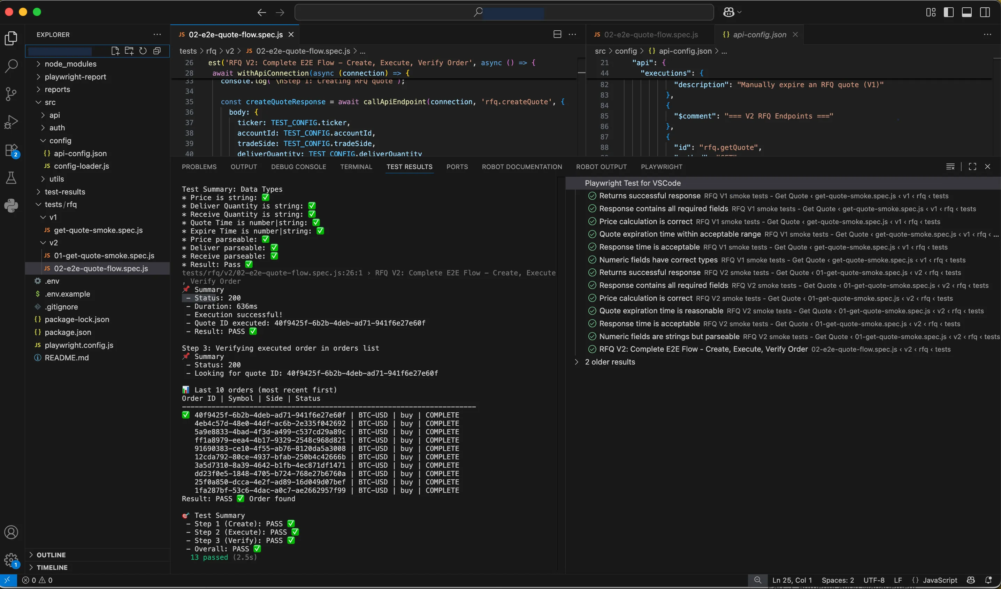Open the Python sidebar view
1001x589 pixels.
(11, 205)
